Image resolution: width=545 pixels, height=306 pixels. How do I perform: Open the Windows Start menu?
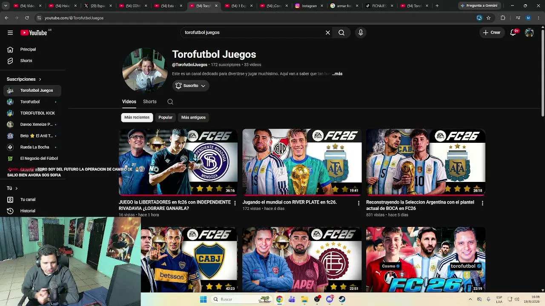pos(203,299)
